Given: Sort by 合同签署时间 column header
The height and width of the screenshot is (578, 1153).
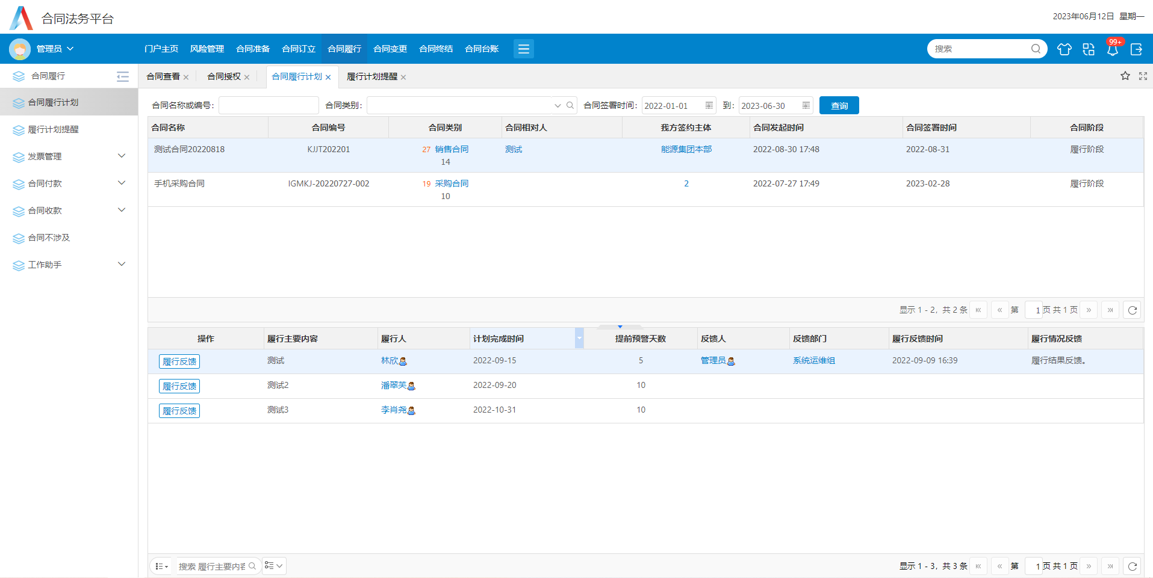Looking at the screenshot, I should [967, 128].
